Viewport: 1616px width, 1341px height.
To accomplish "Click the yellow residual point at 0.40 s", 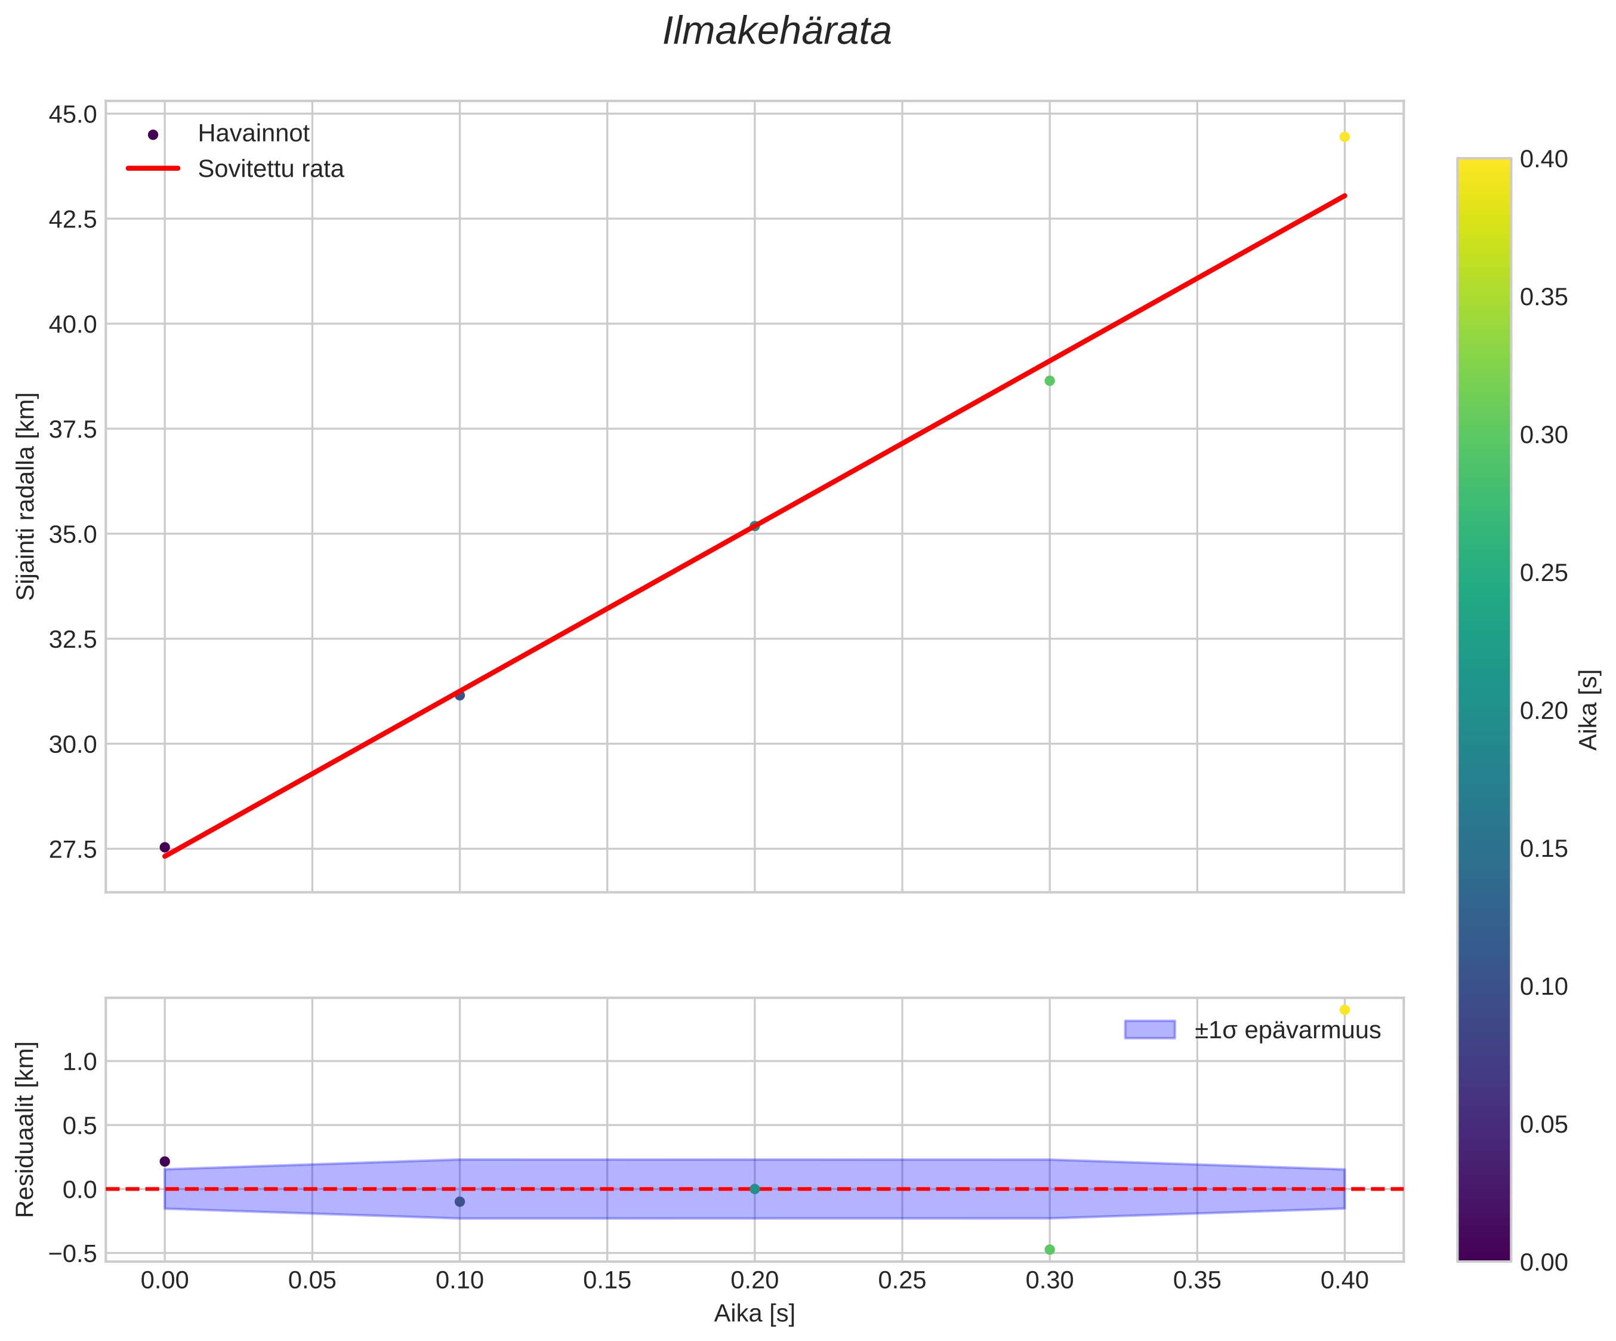I will [x=1344, y=1009].
